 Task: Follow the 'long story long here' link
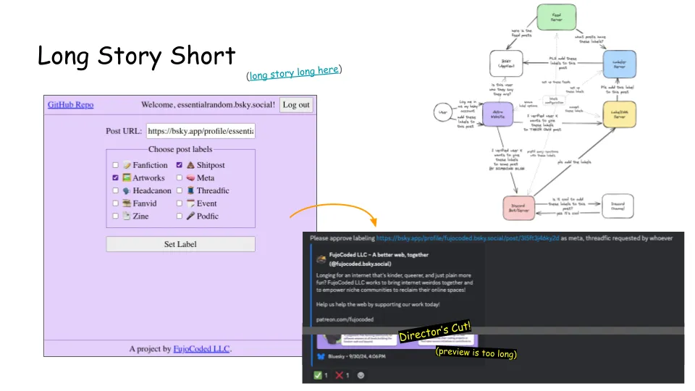click(294, 72)
